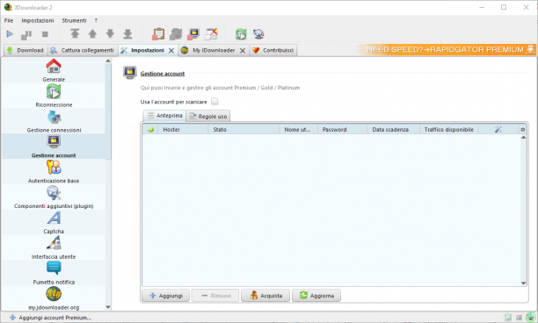Open Interfaccia utente settings

tap(54, 248)
